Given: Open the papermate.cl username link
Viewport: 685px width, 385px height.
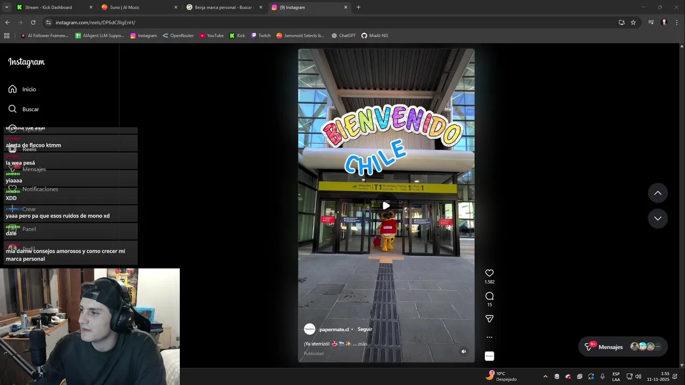Looking at the screenshot, I should click(334, 329).
